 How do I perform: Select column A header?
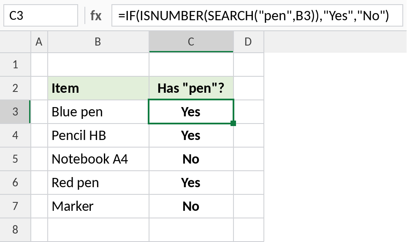point(39,42)
